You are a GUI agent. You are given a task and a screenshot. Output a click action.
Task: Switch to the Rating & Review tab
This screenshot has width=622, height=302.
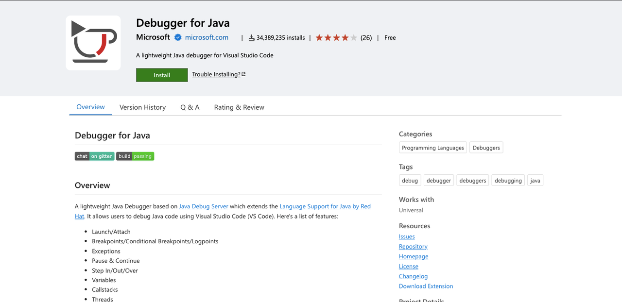click(x=239, y=107)
